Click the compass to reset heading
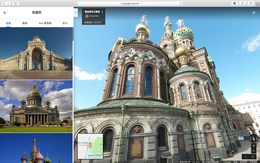260x163 pixels. [x=254, y=138]
